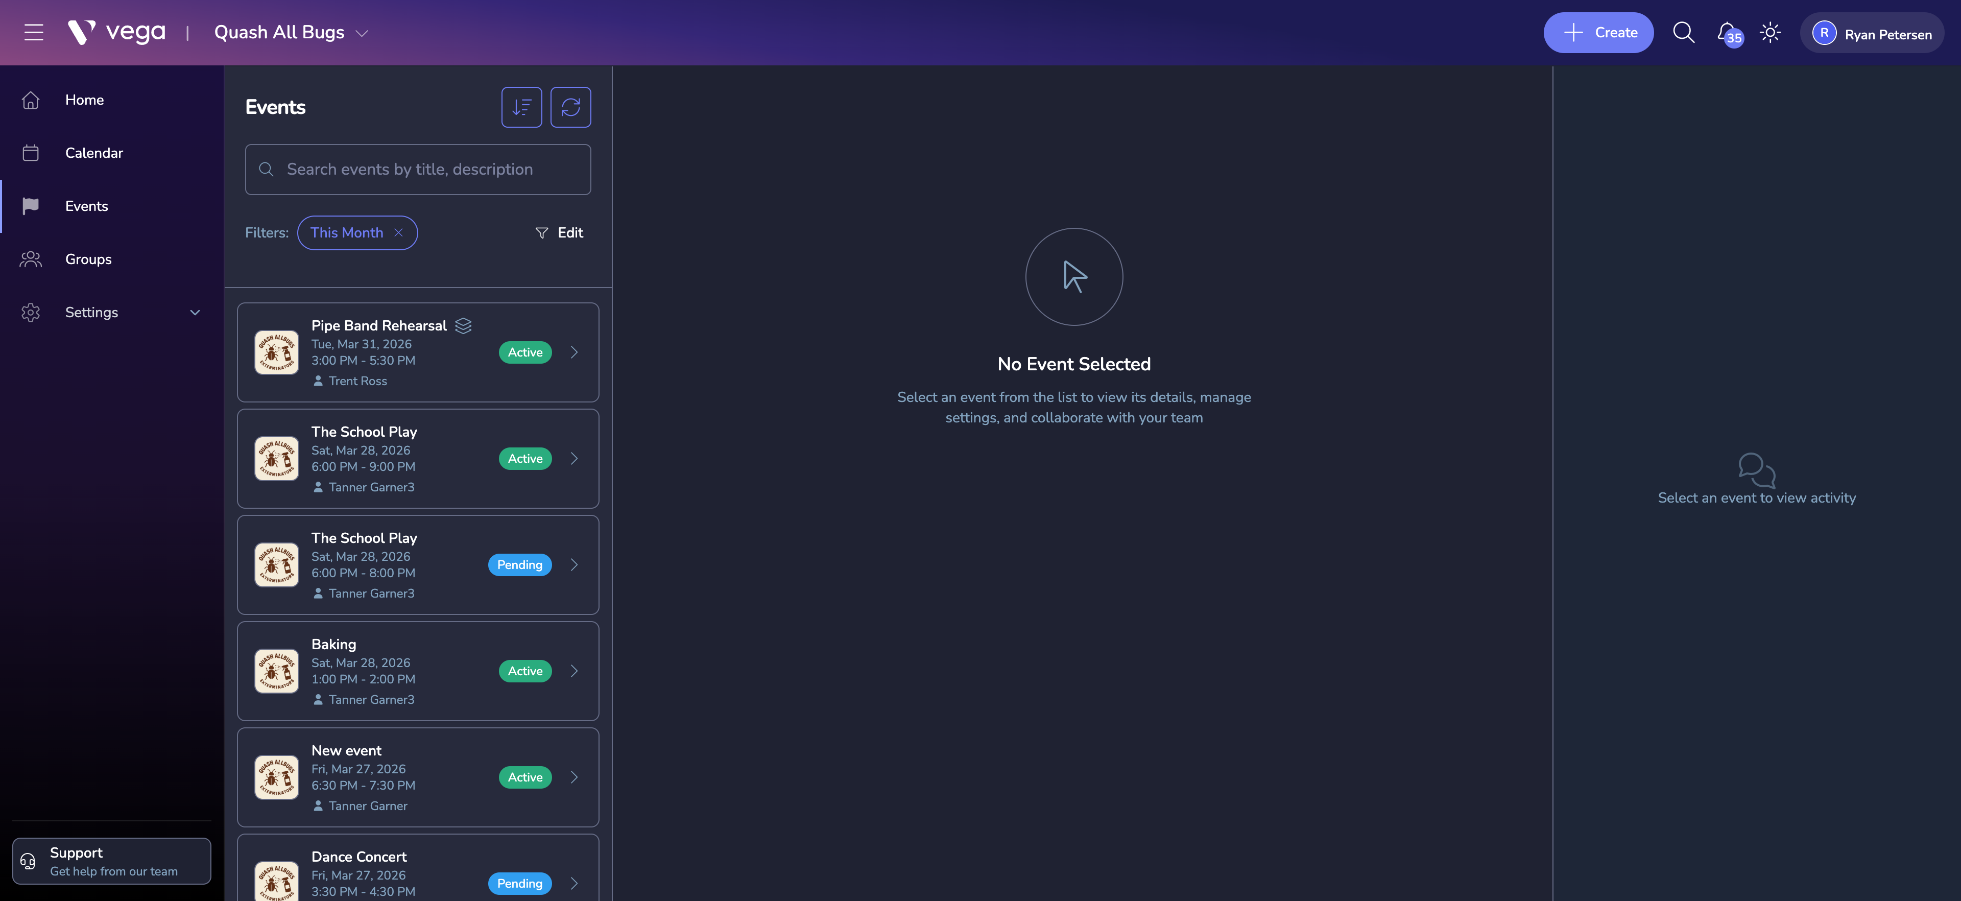1961x901 pixels.
Task: Open Support help panel
Action: [x=111, y=861]
